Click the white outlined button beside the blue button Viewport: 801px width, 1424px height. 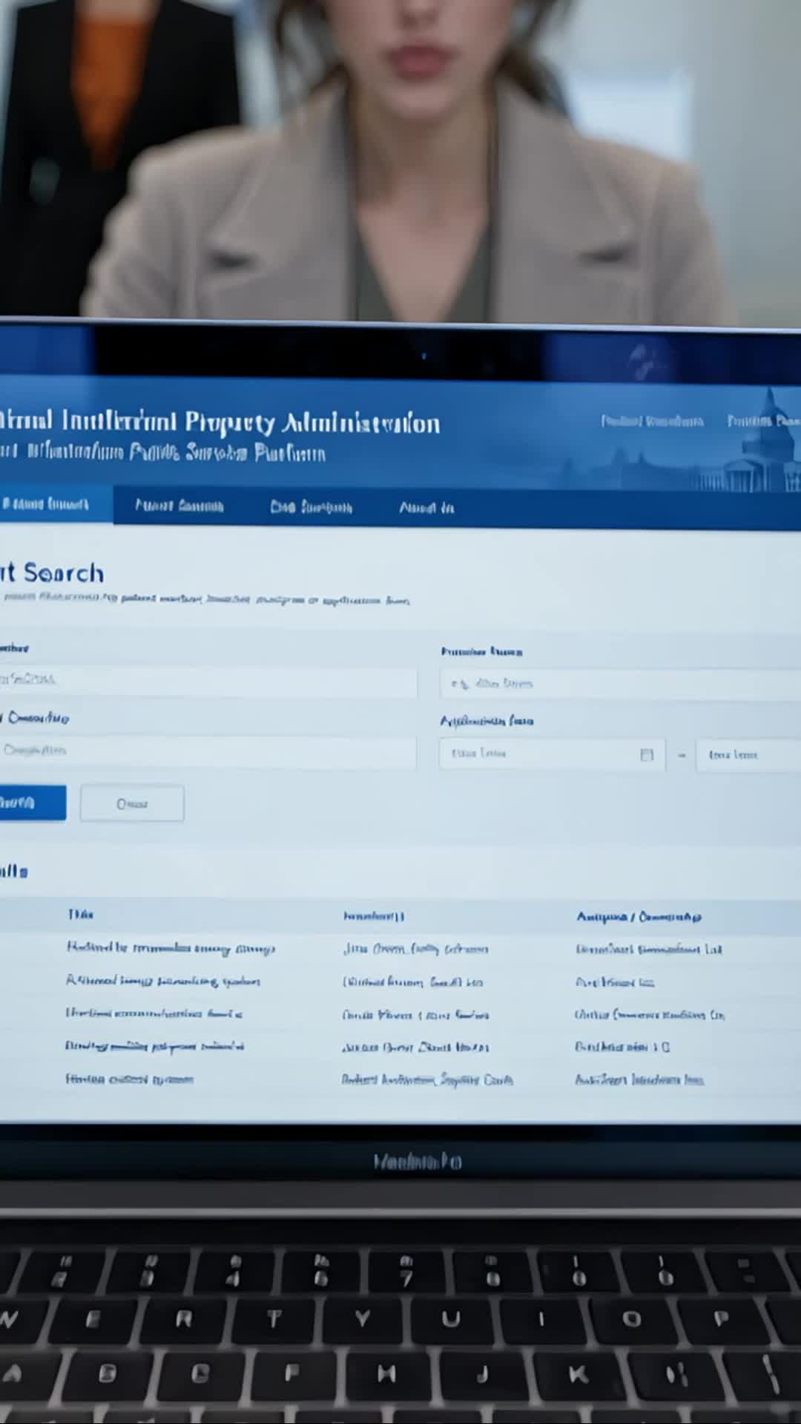click(x=132, y=803)
